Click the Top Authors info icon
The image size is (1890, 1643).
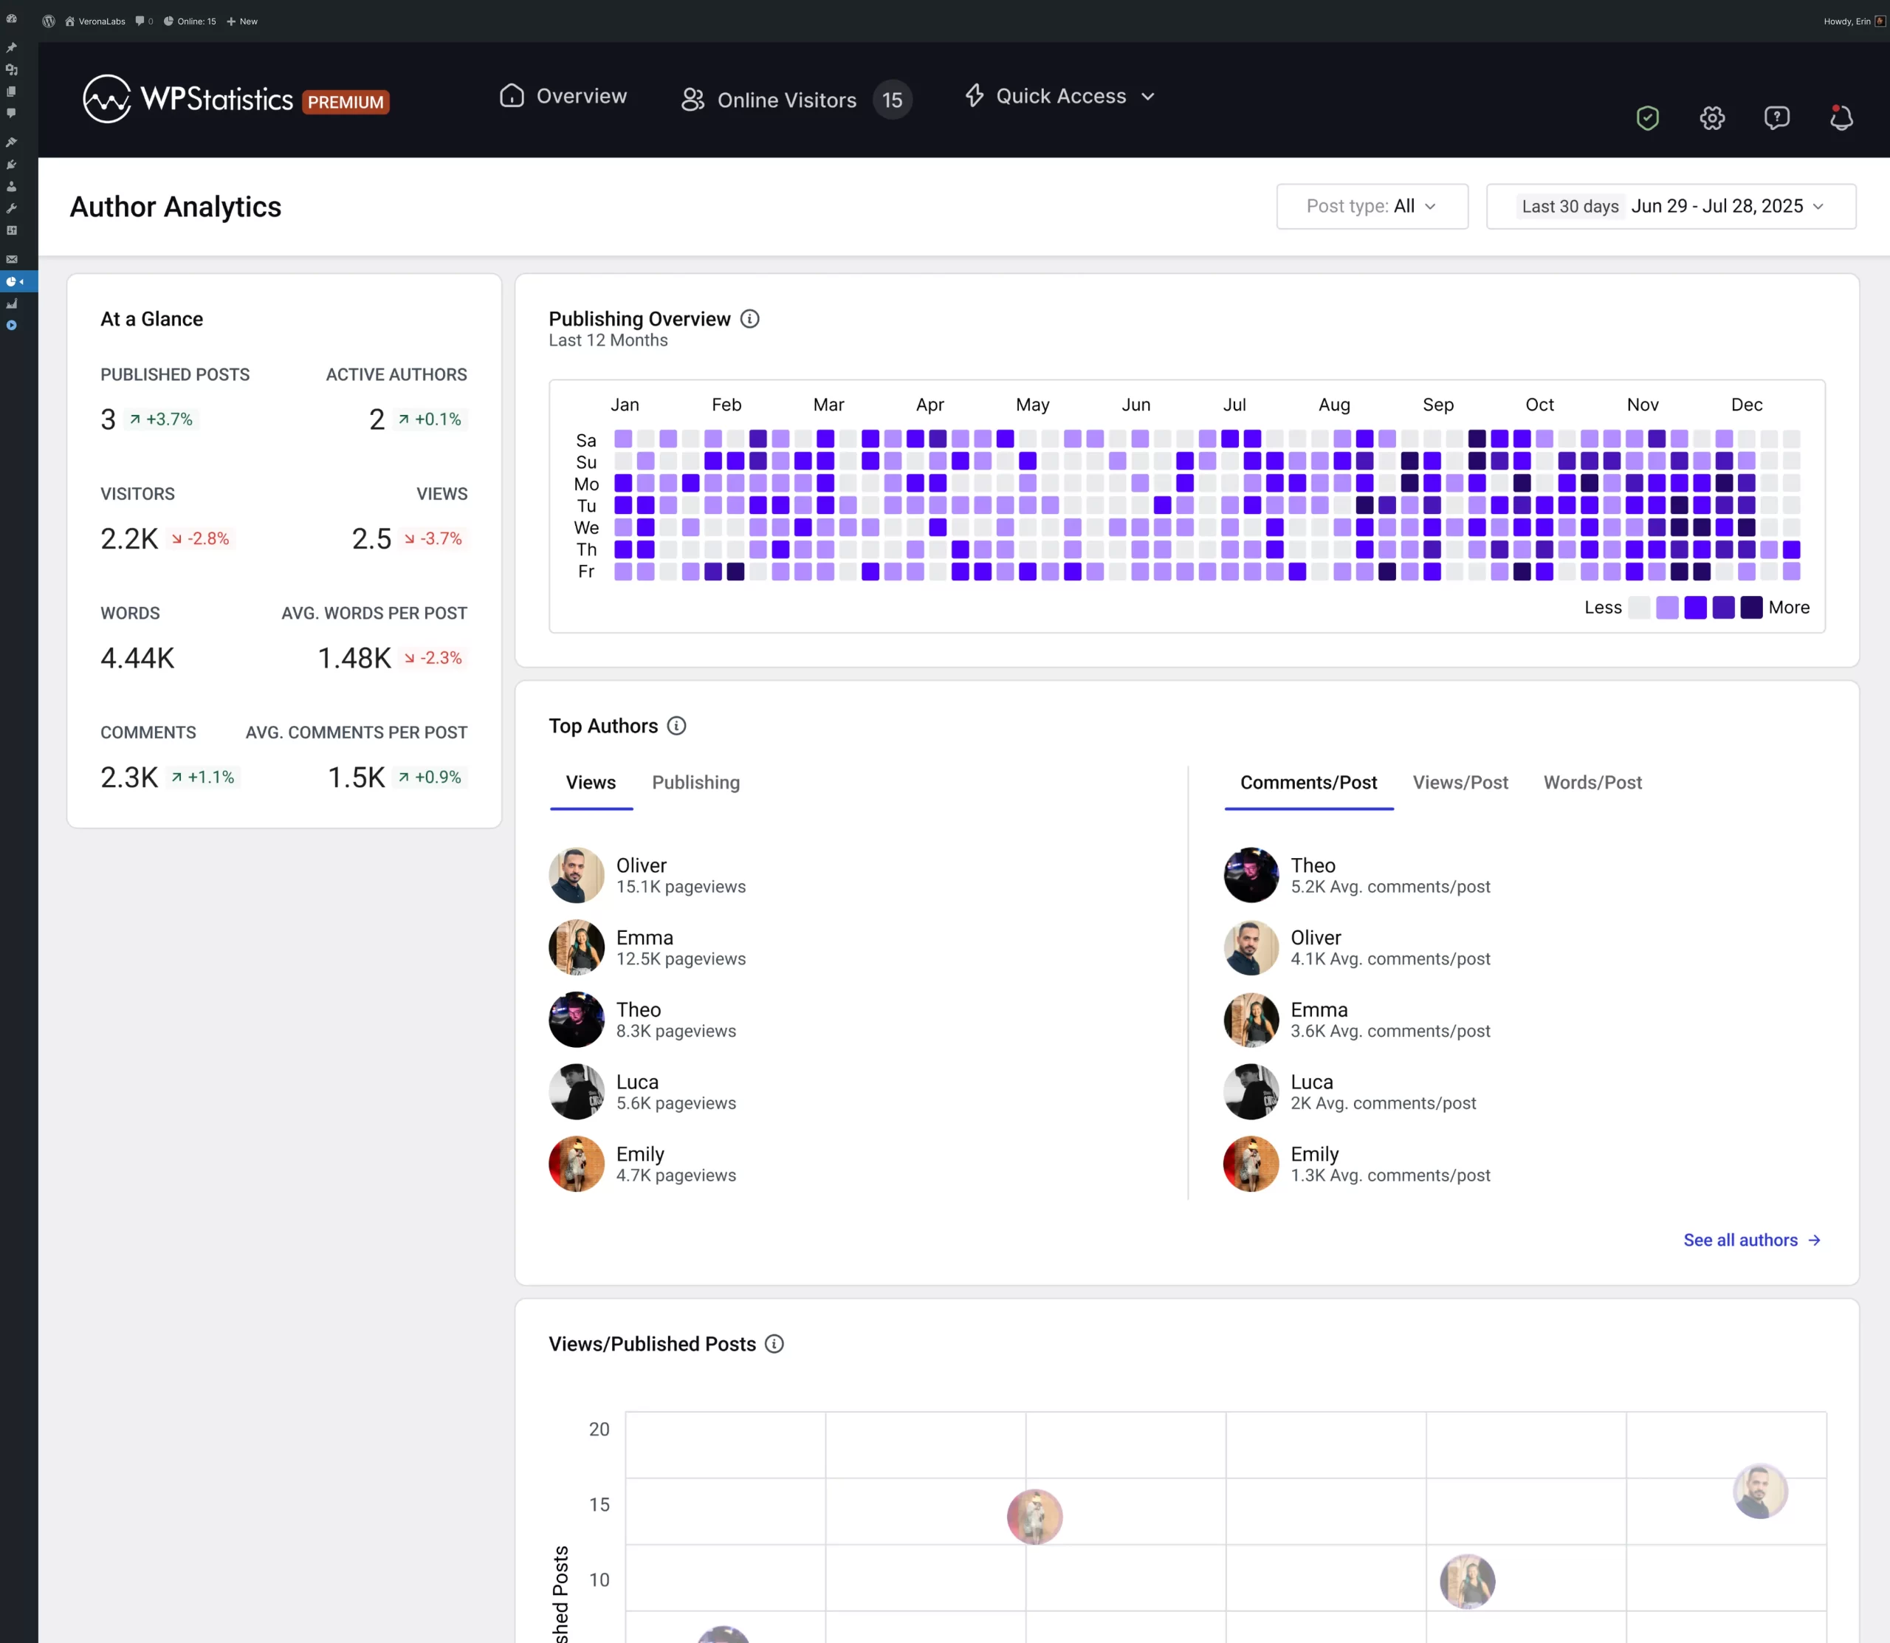(x=676, y=726)
